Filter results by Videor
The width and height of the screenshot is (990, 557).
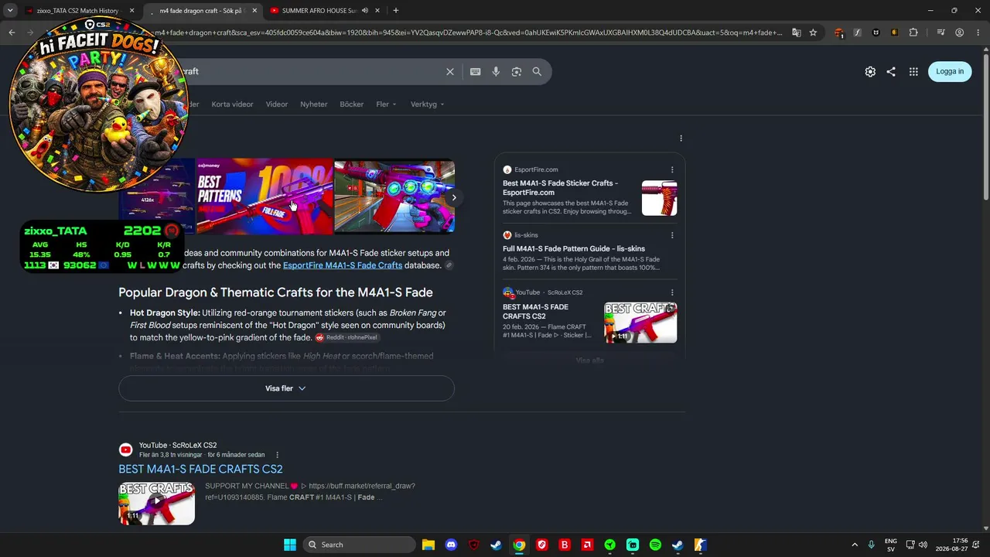(277, 104)
